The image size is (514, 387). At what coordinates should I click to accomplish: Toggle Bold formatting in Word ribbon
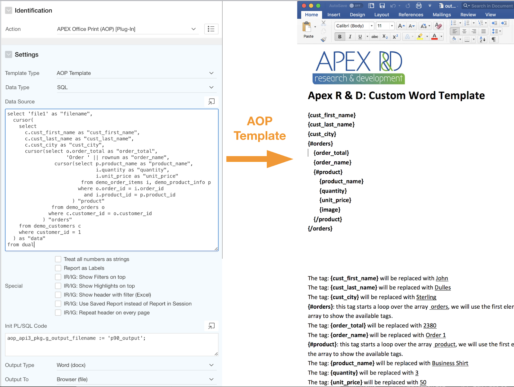pos(340,37)
